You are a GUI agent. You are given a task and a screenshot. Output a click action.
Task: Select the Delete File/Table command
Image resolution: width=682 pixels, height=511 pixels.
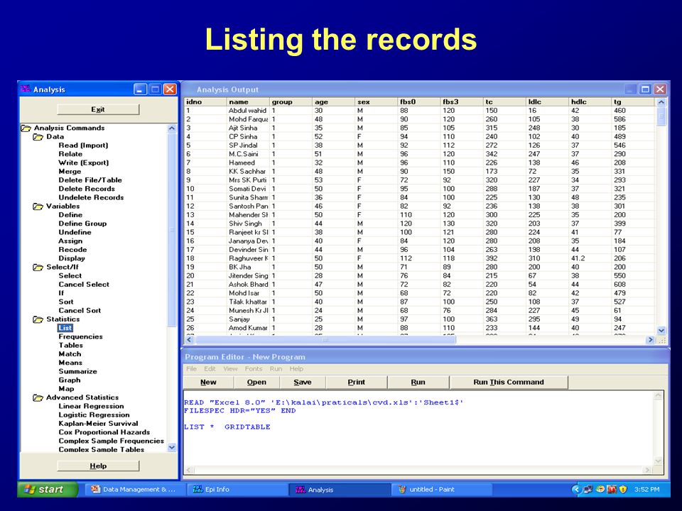click(90, 180)
